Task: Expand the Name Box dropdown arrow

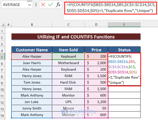Action: [x=29, y=5]
